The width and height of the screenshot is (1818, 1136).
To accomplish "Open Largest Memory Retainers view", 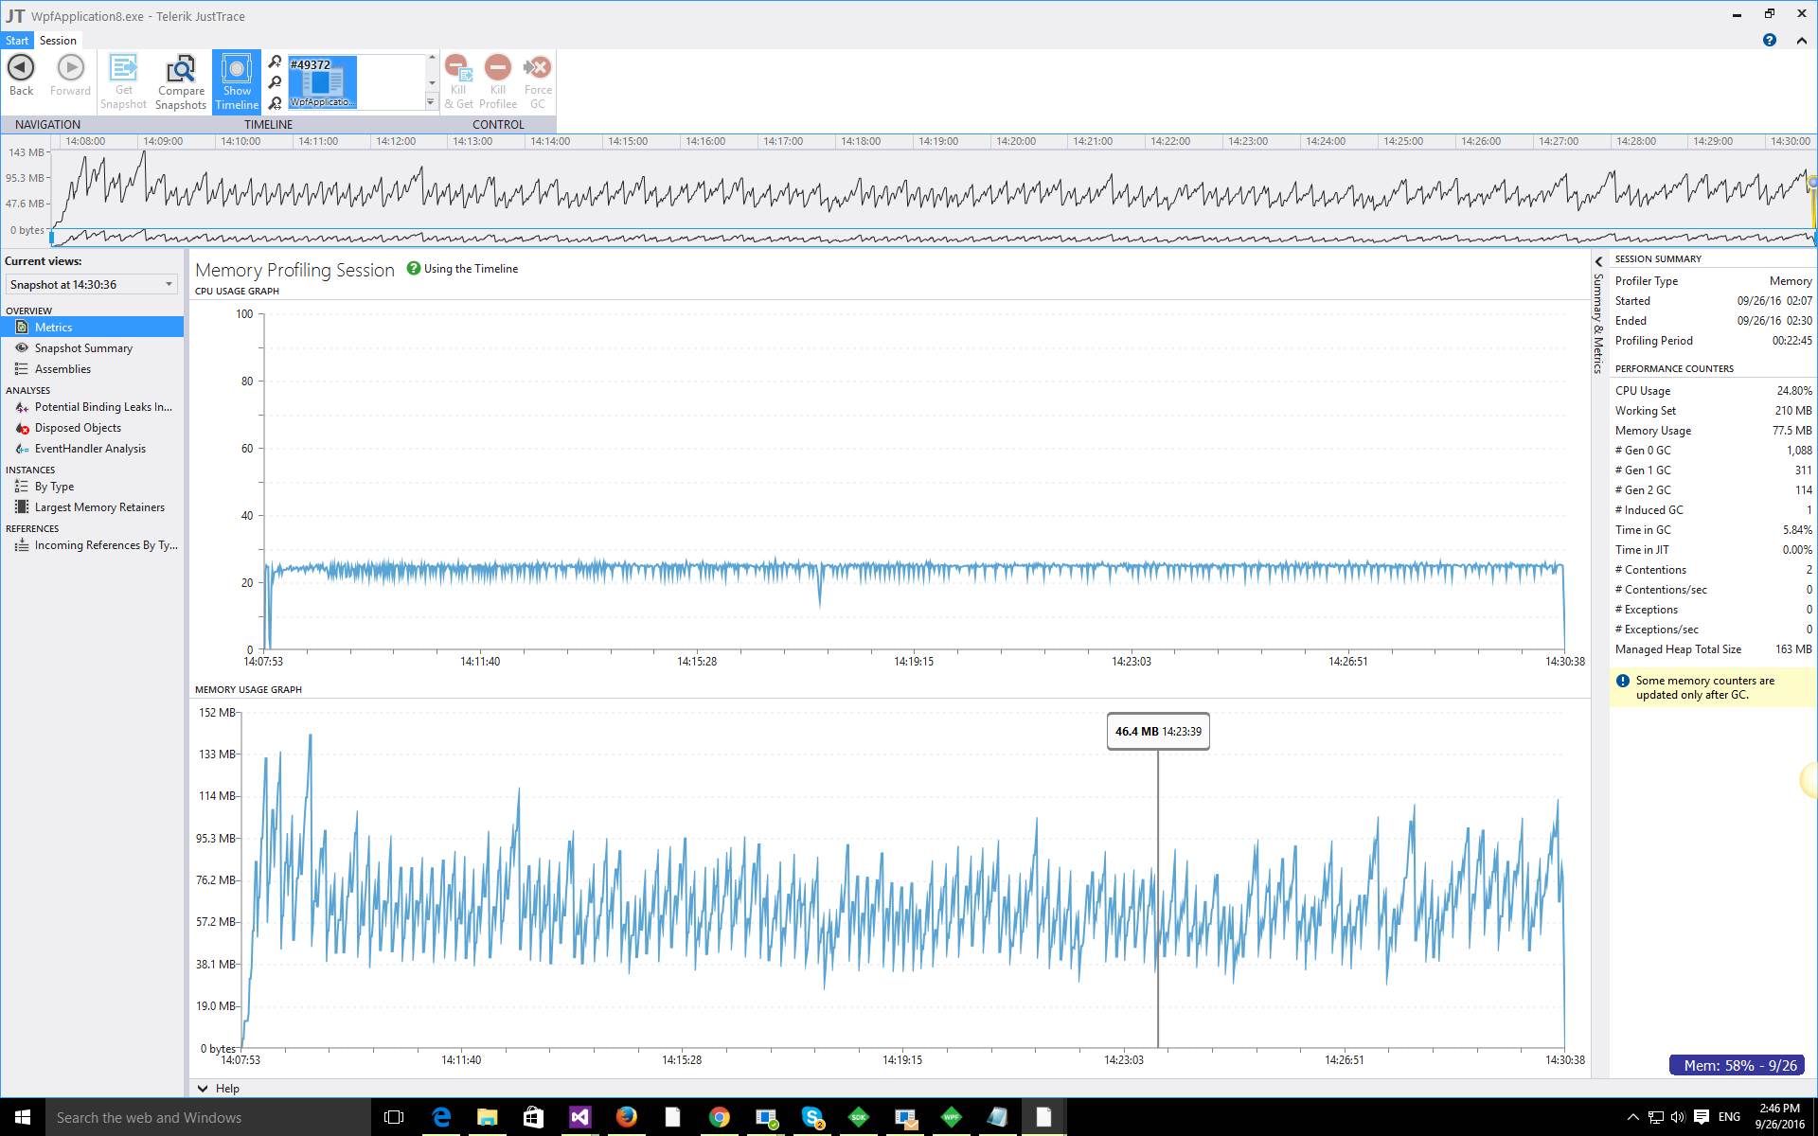I will coord(99,507).
